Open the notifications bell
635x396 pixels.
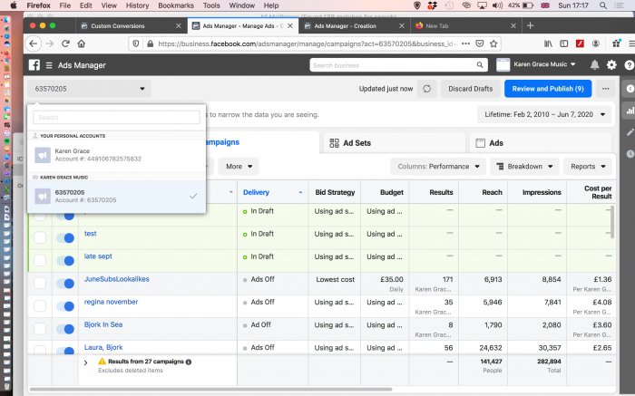tap(594, 64)
